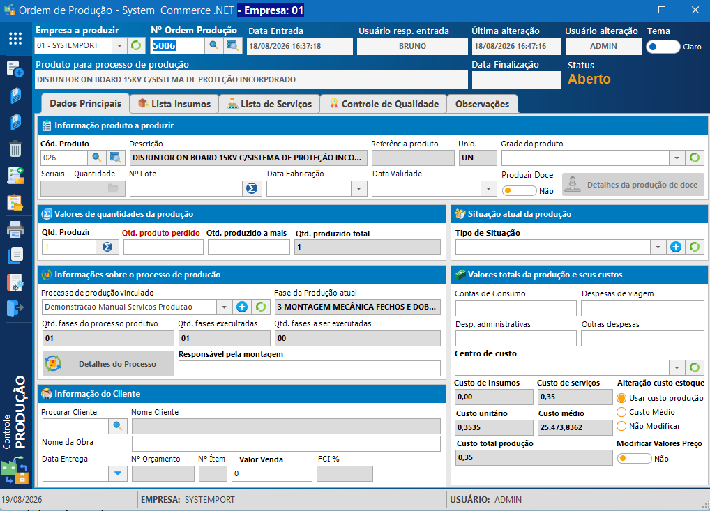Search client with Procurar Cliente magnifier

[118, 426]
